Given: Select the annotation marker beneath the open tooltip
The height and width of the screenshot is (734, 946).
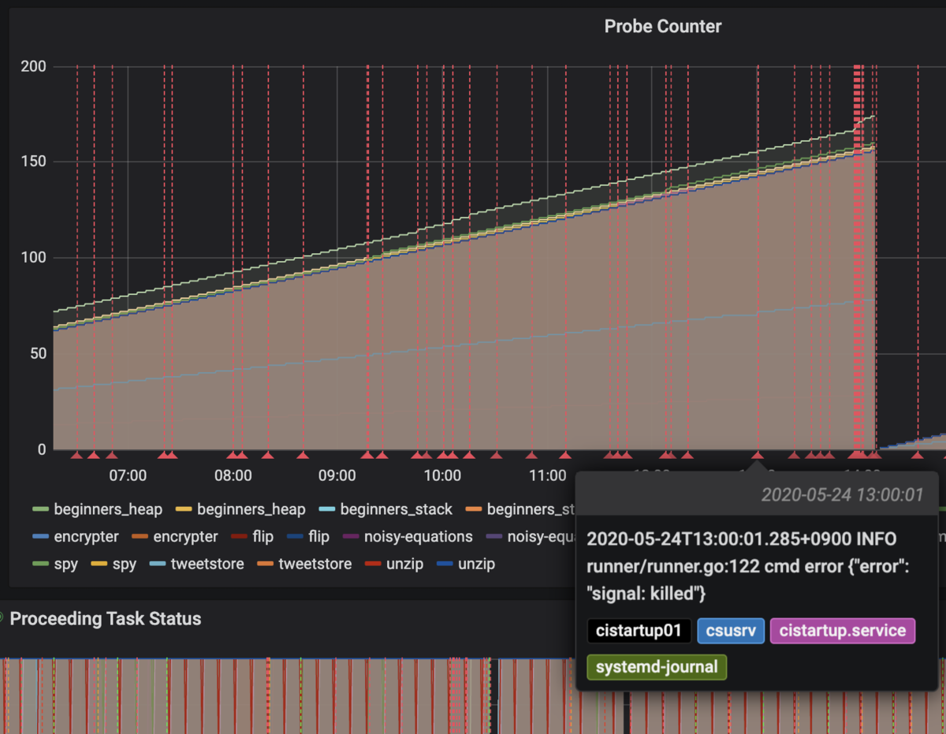Looking at the screenshot, I should pos(758,455).
